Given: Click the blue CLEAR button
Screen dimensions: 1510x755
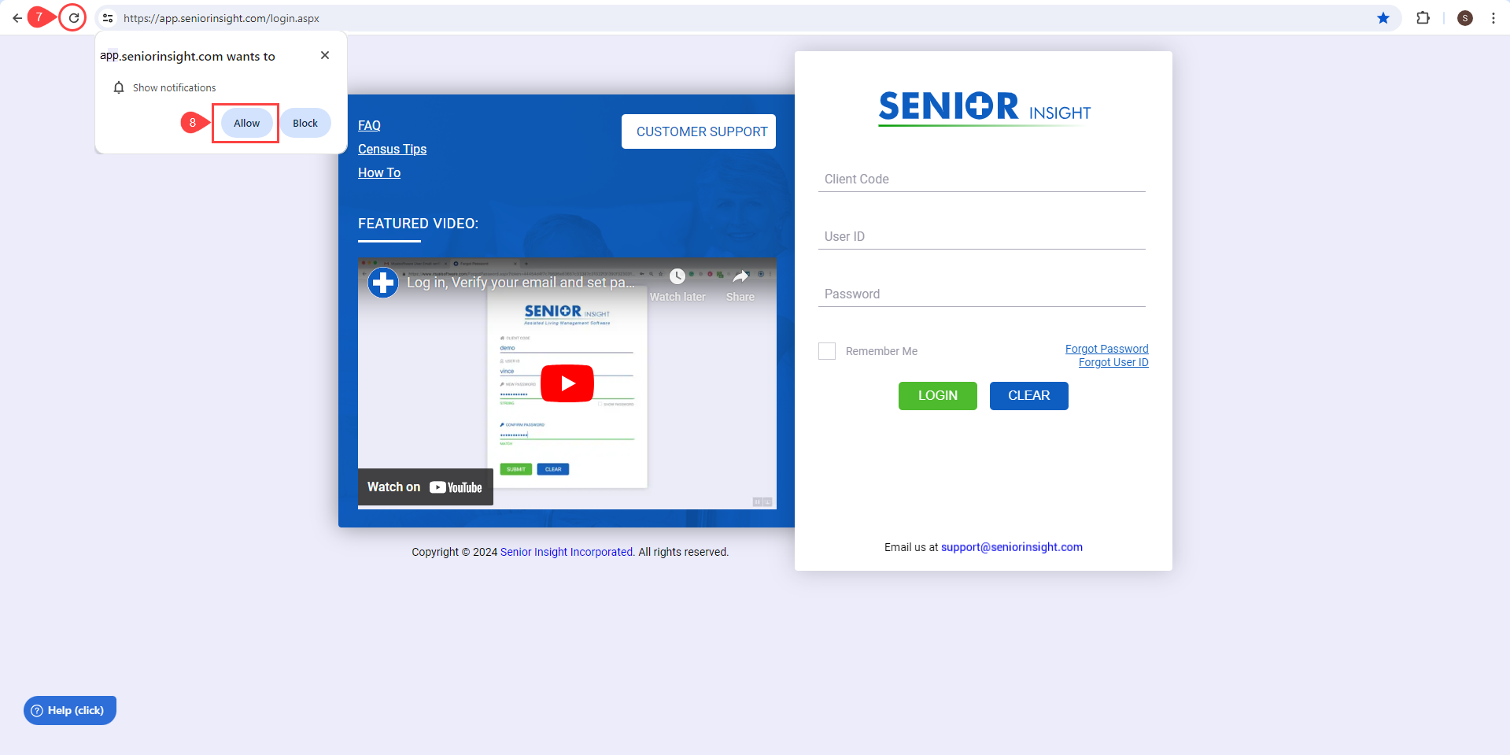Looking at the screenshot, I should click(x=1029, y=396).
